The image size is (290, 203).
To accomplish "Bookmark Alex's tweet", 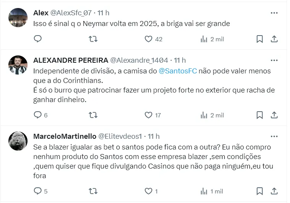I will point(259,39).
